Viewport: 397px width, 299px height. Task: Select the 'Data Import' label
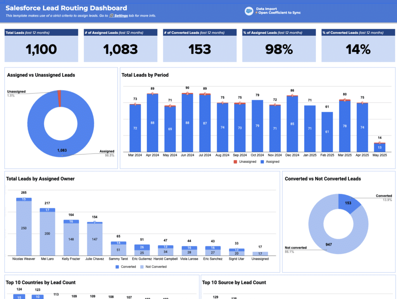pos(266,9)
